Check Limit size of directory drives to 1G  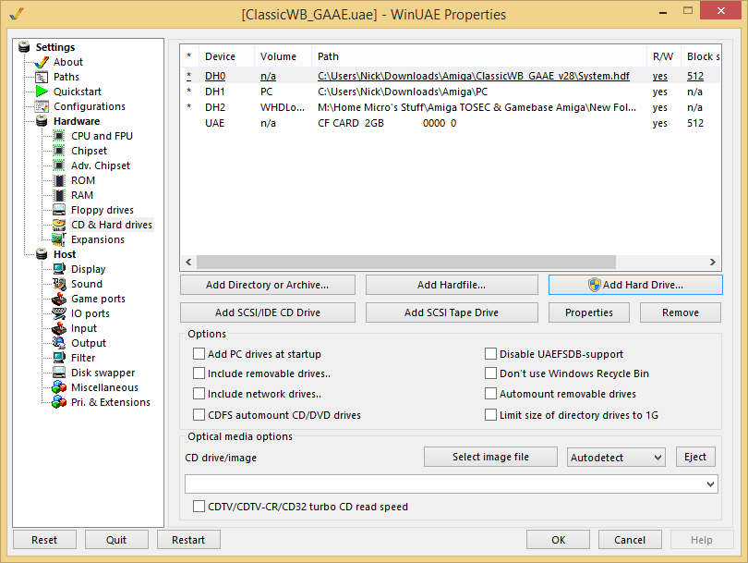click(x=491, y=415)
